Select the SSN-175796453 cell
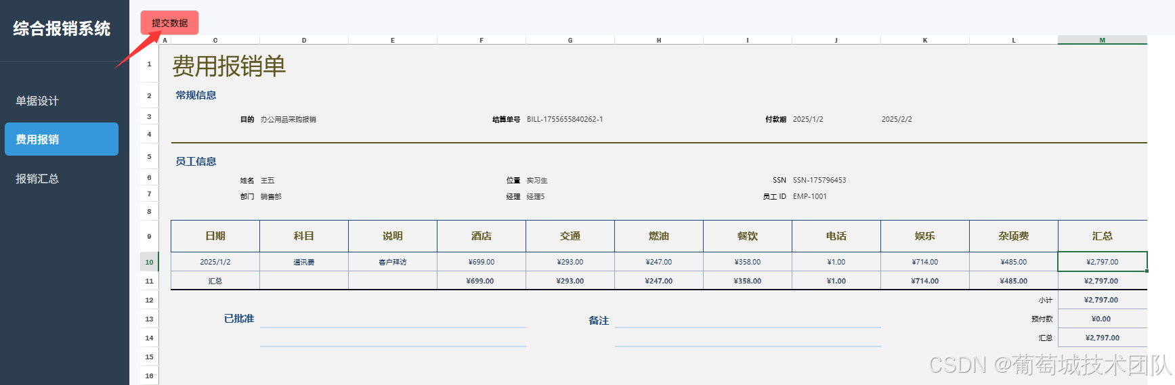 [819, 181]
